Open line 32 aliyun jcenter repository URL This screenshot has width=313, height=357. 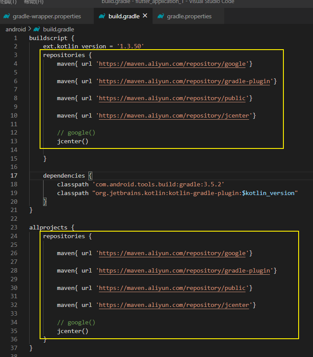tap(174, 305)
